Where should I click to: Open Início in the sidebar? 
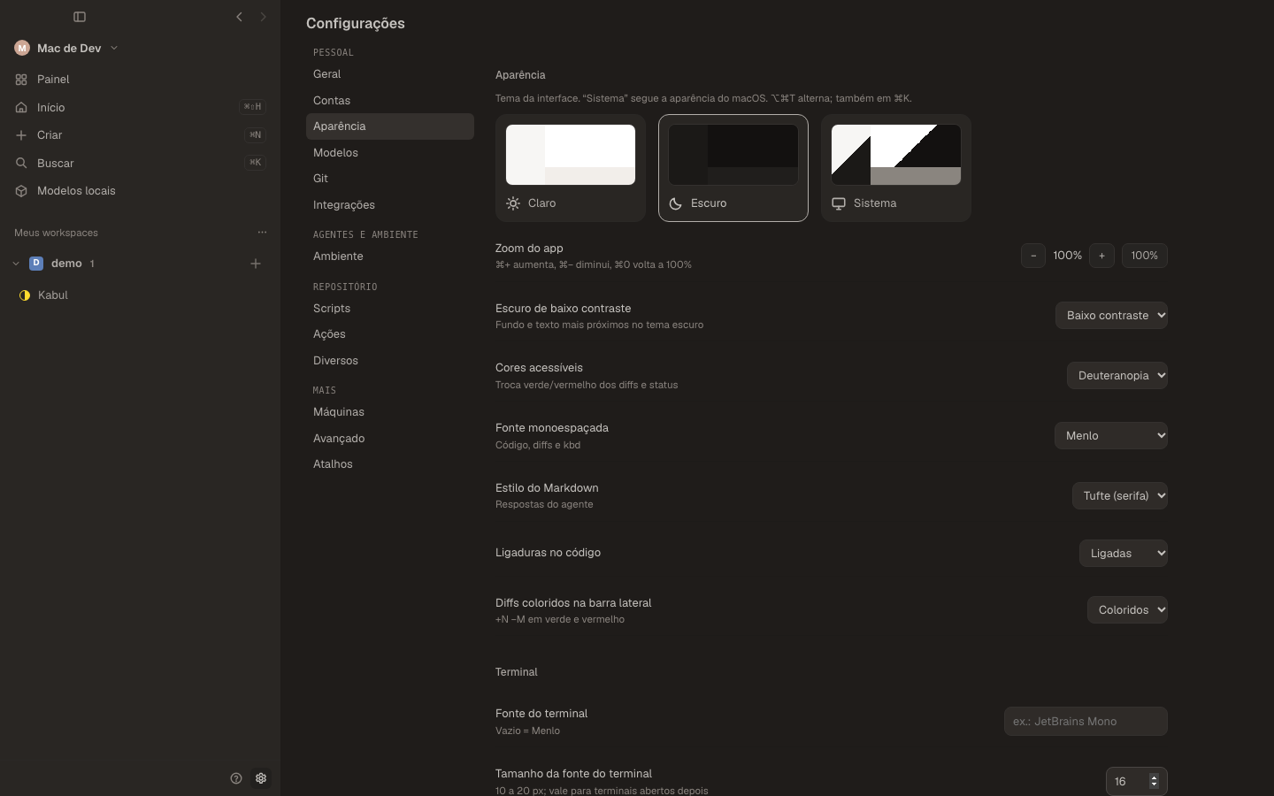[x=140, y=107]
